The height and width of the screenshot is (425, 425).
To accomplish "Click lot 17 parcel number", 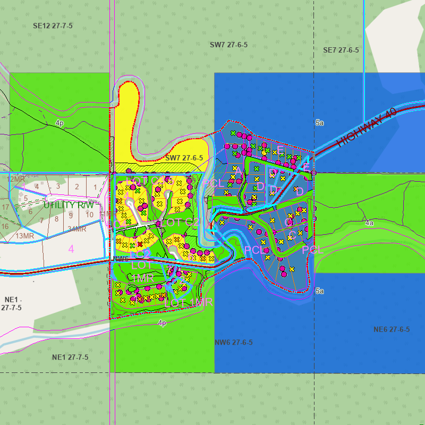I will coord(5,207).
